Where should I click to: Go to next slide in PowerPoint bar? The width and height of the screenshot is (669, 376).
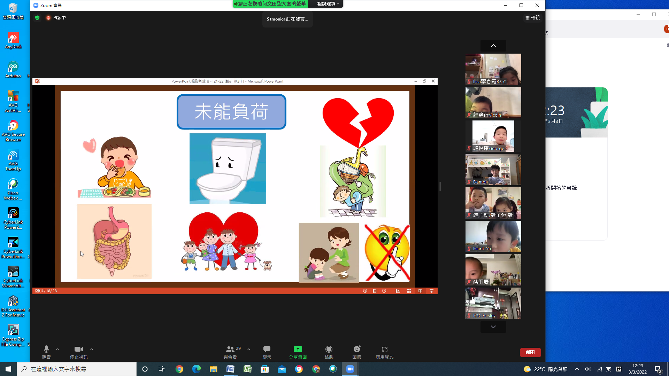pyautogui.click(x=384, y=291)
